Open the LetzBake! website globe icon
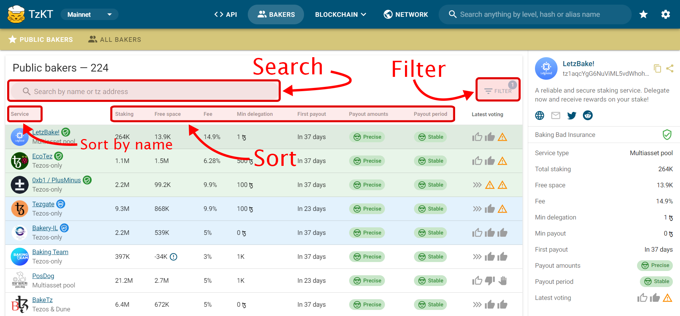Viewport: 680px width, 316px height. pos(540,115)
